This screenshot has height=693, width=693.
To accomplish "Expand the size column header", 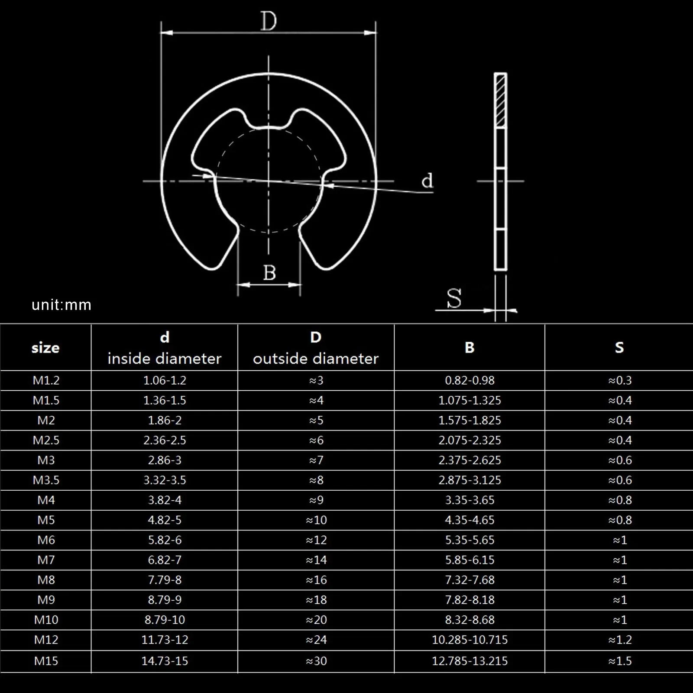I will (45, 346).
